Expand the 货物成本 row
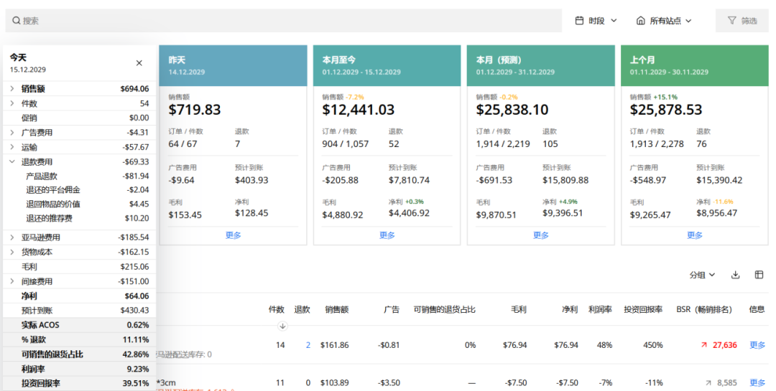The width and height of the screenshot is (776, 391). coord(12,252)
